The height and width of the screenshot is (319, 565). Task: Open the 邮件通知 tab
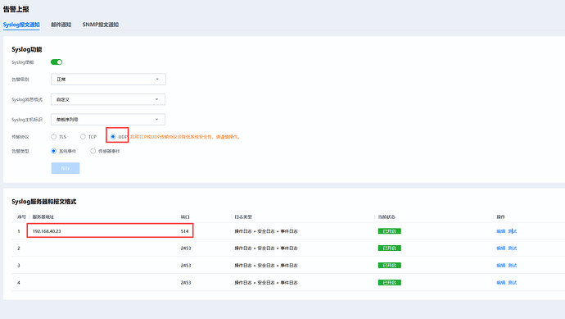pos(61,25)
